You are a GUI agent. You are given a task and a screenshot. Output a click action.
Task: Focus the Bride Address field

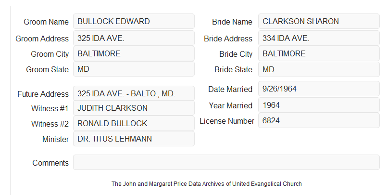(x=319, y=38)
